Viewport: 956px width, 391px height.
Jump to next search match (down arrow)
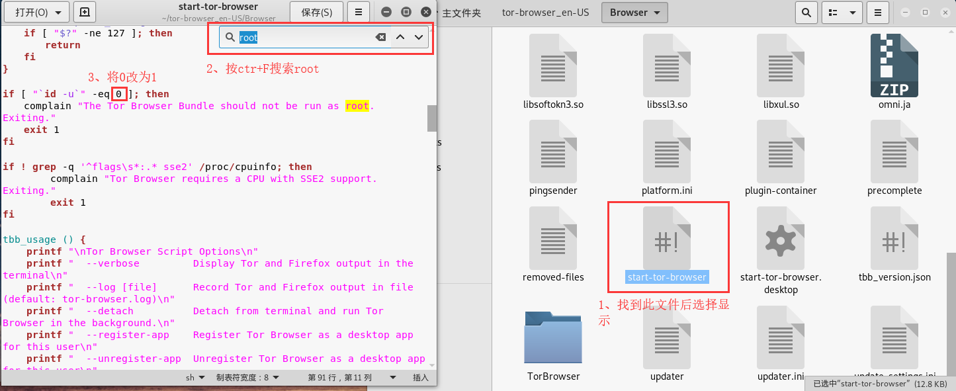pos(419,38)
